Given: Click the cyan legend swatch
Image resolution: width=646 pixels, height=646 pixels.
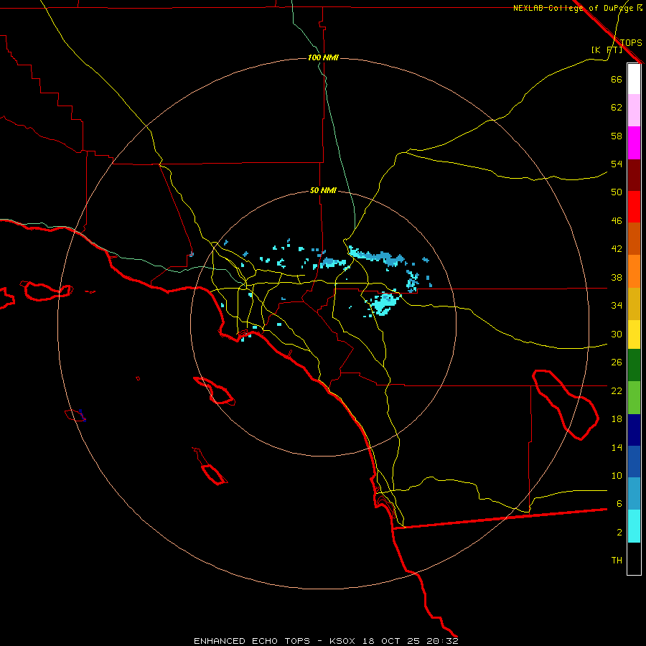Looking at the screenshot, I should pos(634,526).
